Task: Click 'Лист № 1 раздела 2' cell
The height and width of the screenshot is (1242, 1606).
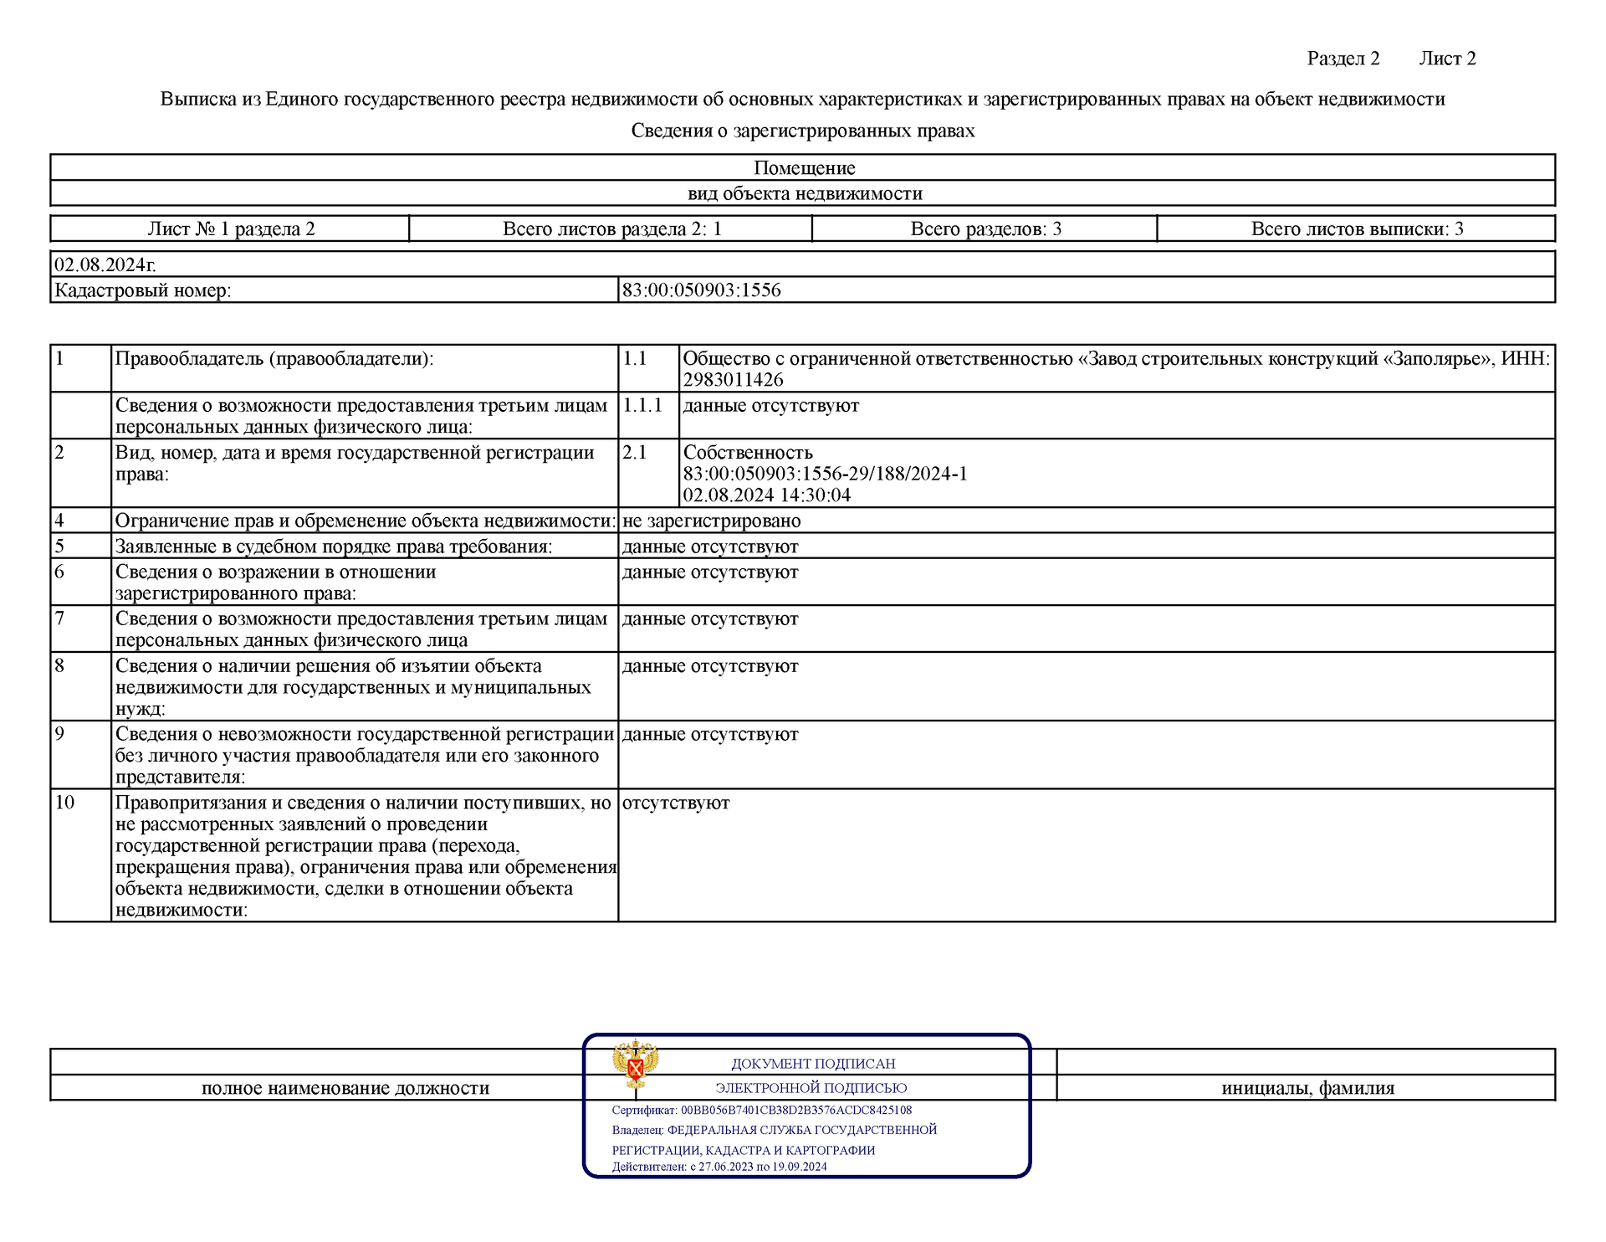Action: 231,229
